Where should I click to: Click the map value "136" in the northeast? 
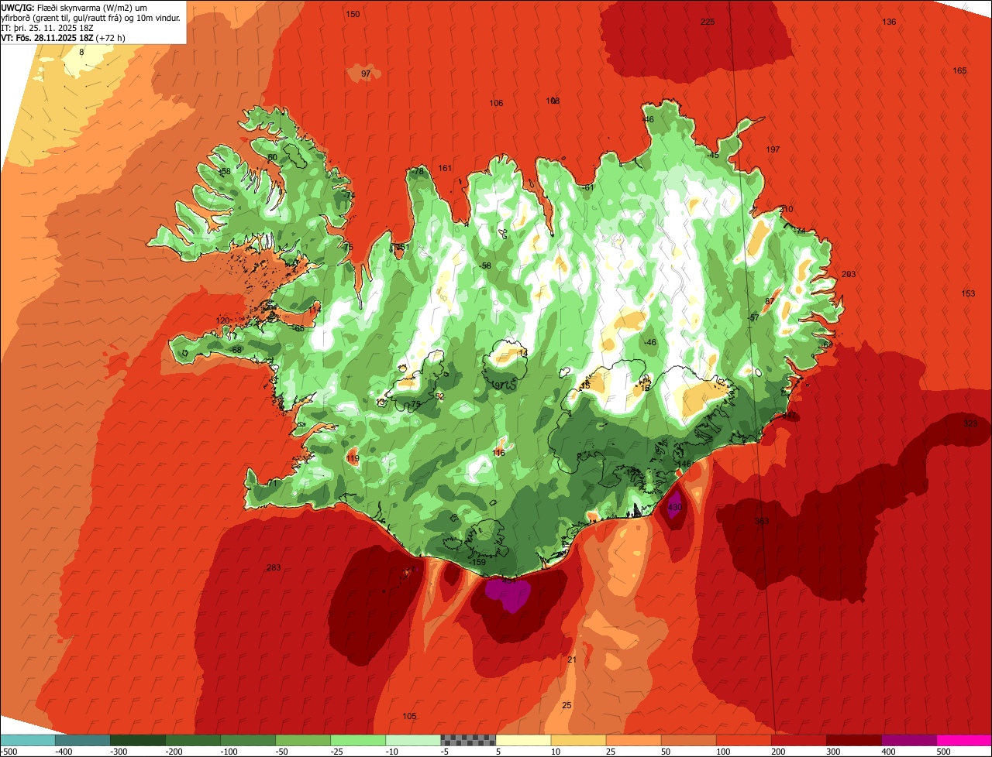pos(889,22)
